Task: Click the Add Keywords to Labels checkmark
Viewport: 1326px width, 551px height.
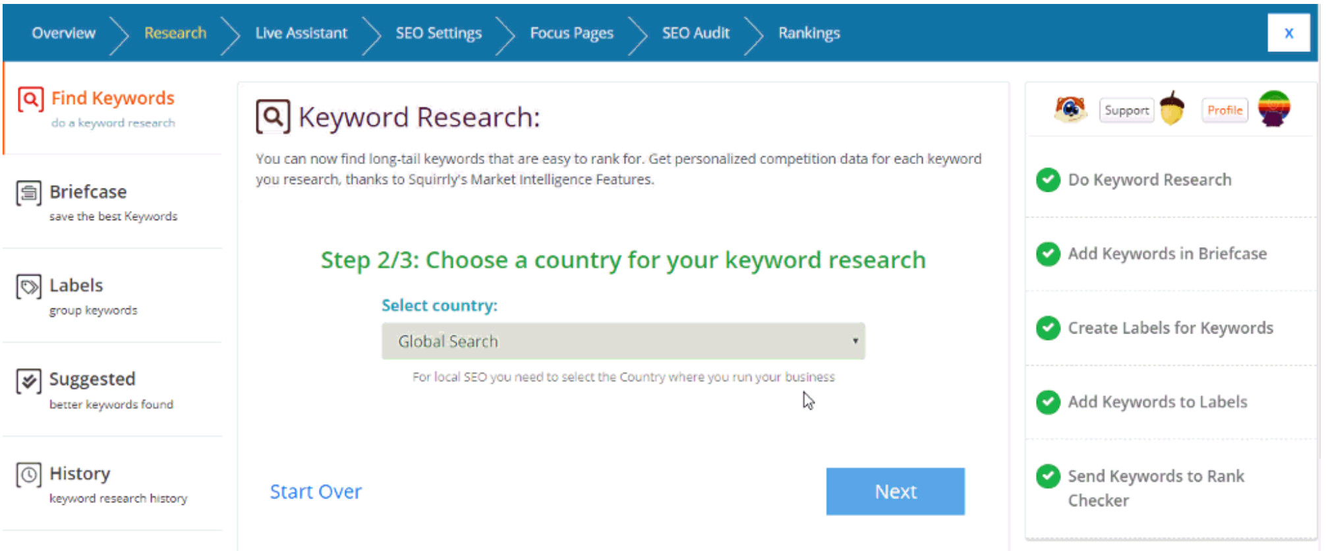Action: (x=1048, y=402)
